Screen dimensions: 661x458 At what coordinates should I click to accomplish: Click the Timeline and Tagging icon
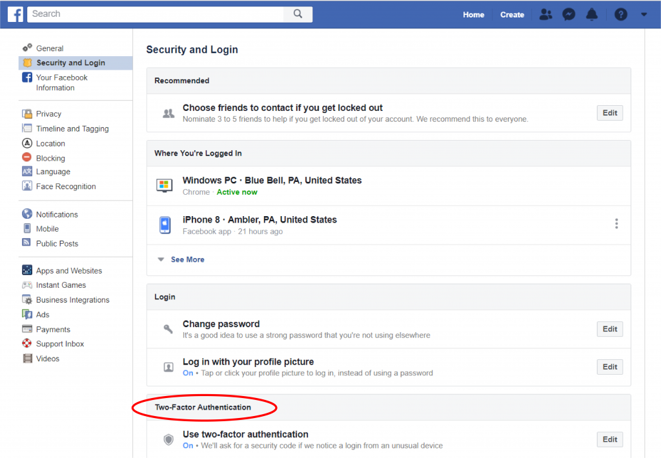[x=27, y=128]
